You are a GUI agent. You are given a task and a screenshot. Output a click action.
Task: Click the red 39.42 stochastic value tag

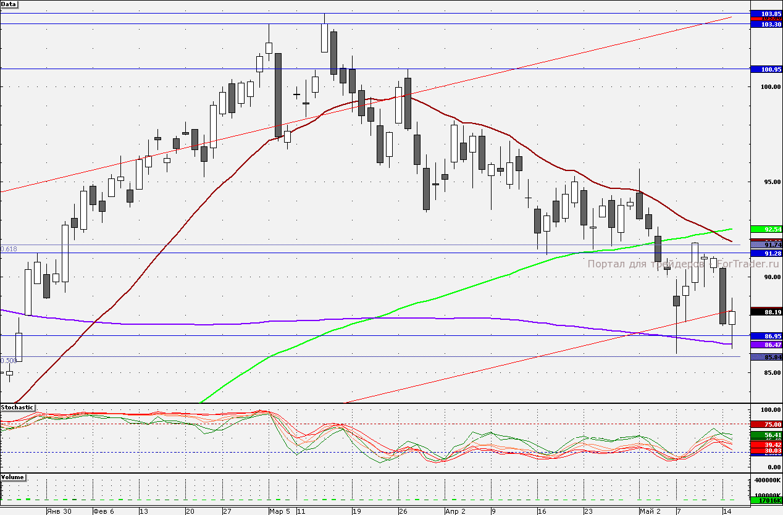tap(766, 445)
